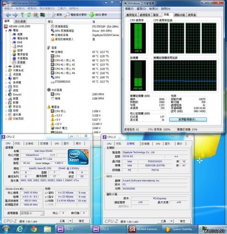Select the DMI tree item

20,42
